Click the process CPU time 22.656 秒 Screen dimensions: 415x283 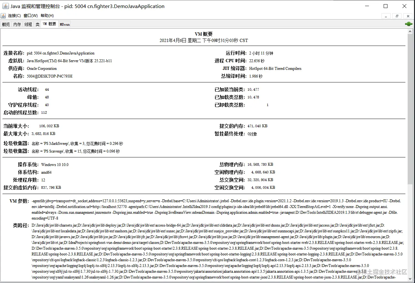pos(257,61)
